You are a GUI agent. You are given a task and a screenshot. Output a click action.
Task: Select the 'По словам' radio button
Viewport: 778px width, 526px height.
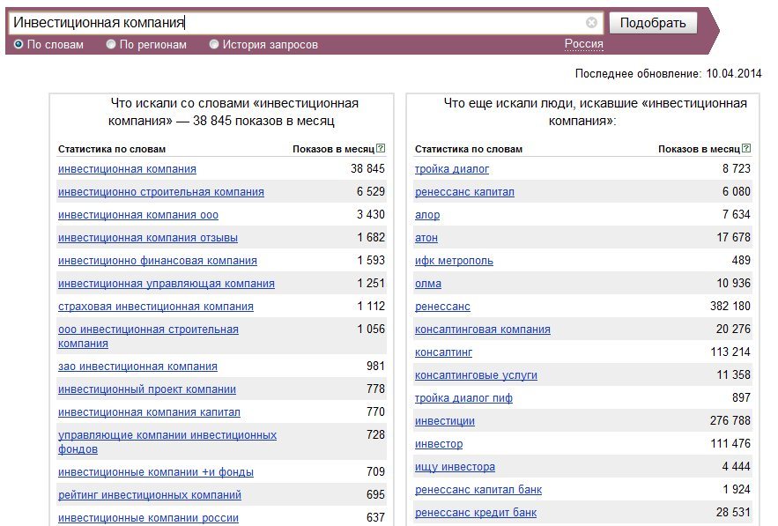coord(19,44)
